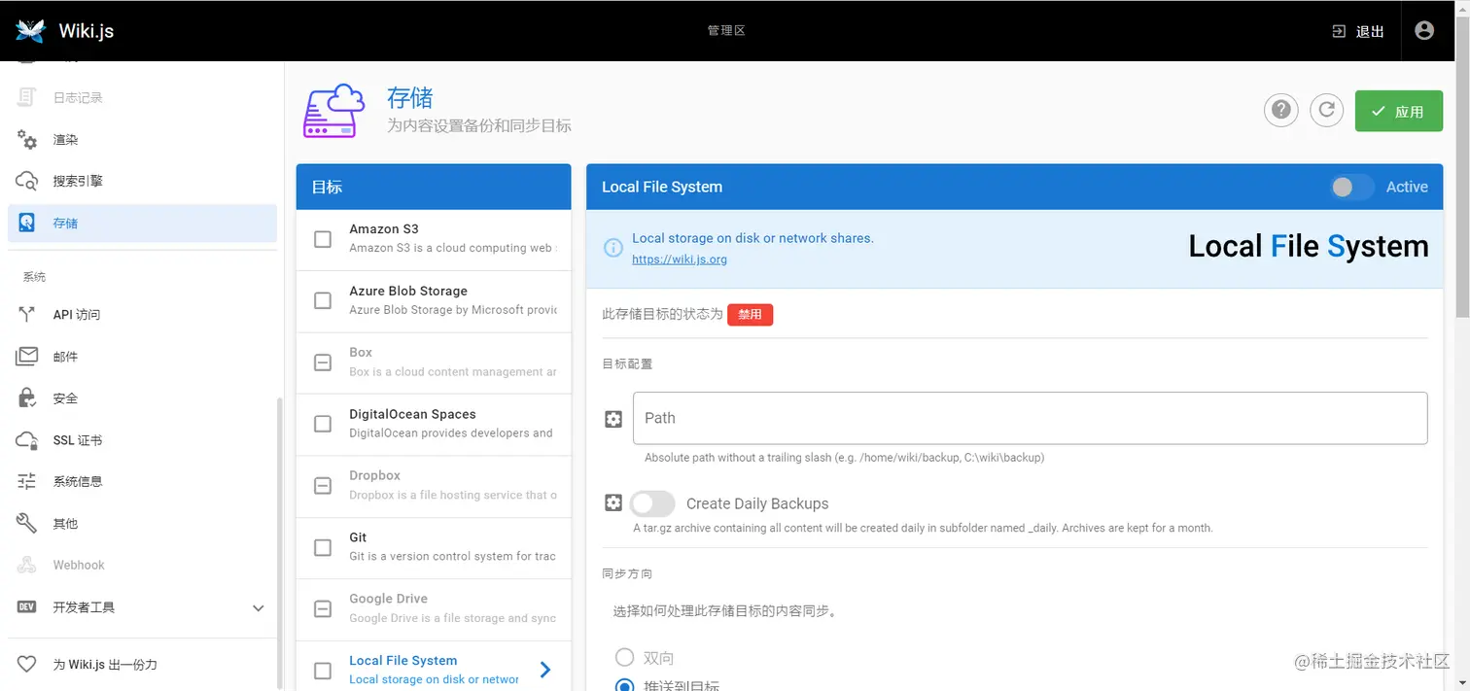Select Amazon S3 target row
The height and width of the screenshot is (691, 1470).
pos(434,239)
